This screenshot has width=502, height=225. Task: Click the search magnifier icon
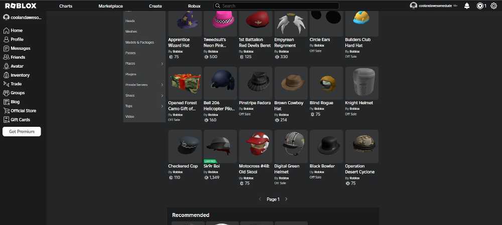click(218, 6)
